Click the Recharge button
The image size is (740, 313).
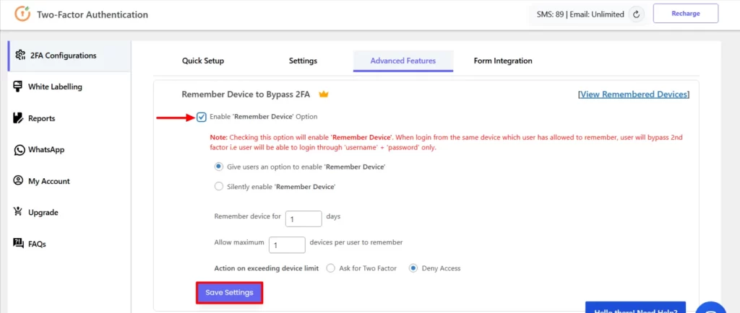(686, 14)
